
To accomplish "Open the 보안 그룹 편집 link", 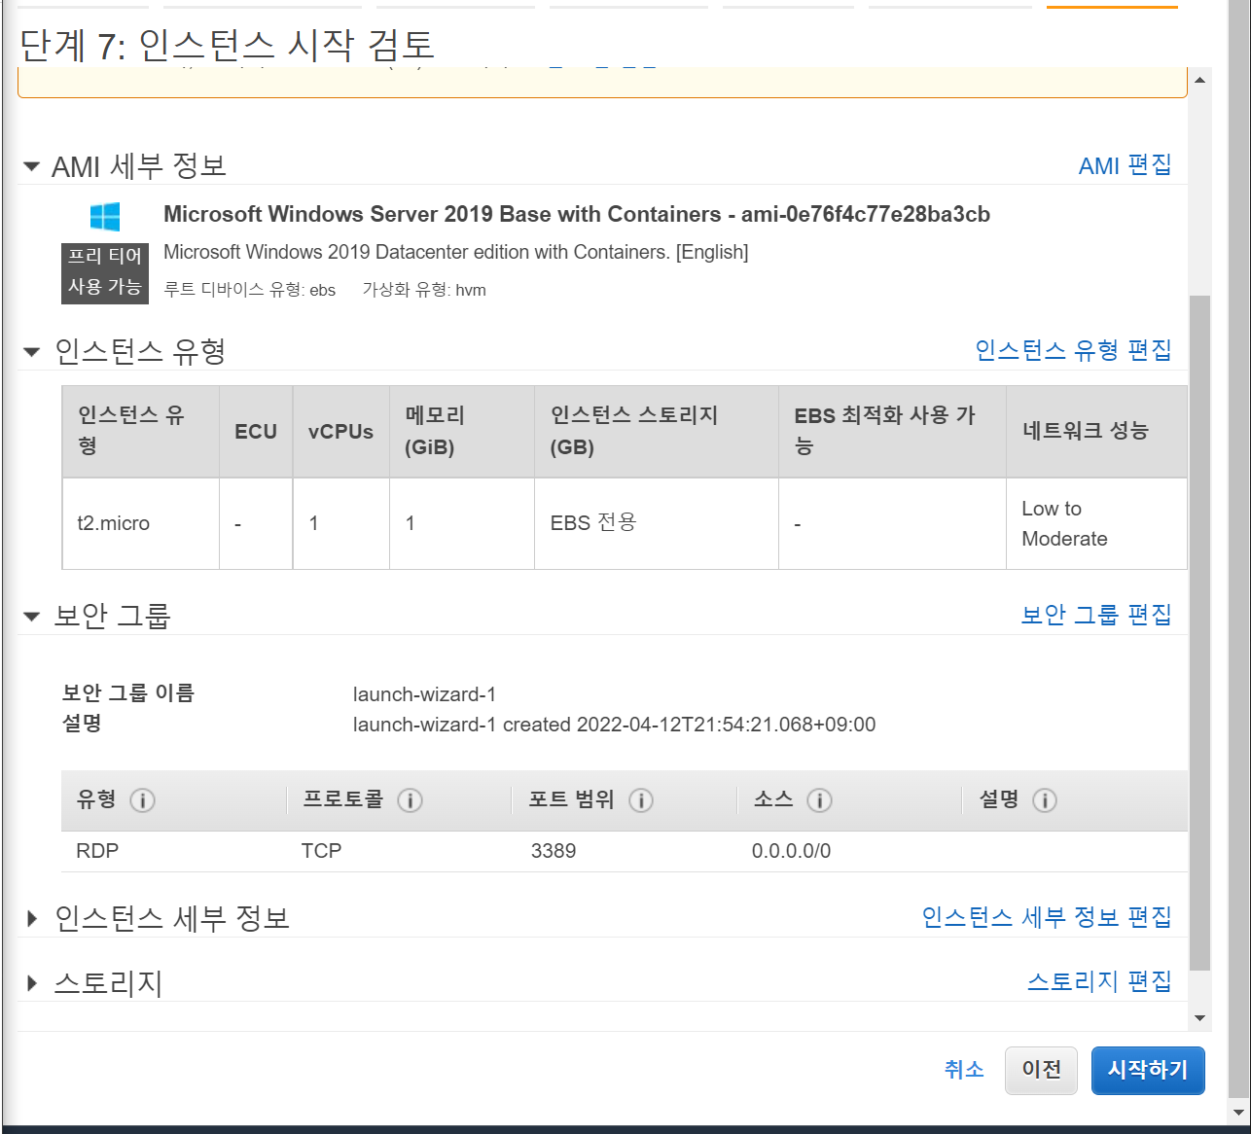I will click(x=1096, y=615).
